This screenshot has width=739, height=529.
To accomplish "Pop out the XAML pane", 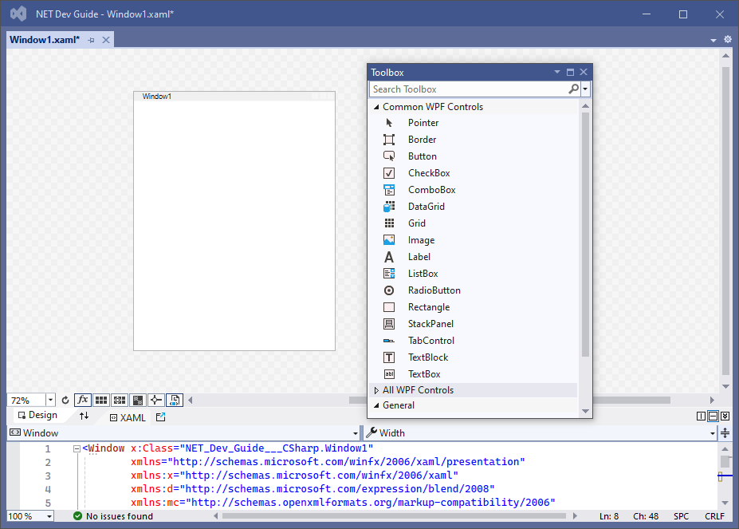I will 161,417.
